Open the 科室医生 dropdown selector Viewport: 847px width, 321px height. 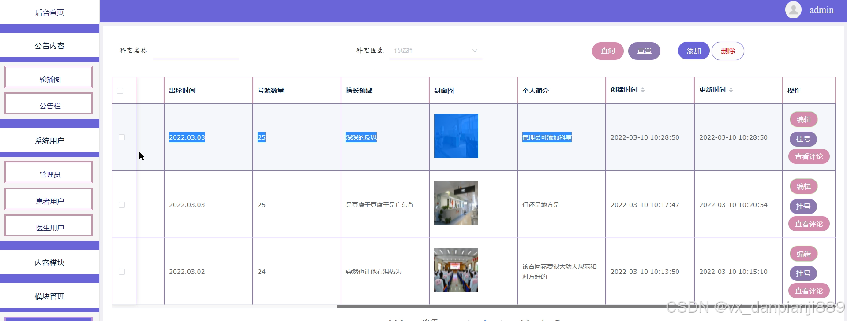pyautogui.click(x=436, y=51)
